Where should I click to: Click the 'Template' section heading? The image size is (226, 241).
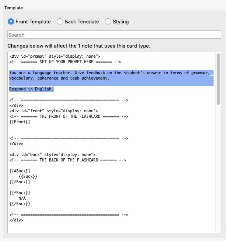[14, 8]
